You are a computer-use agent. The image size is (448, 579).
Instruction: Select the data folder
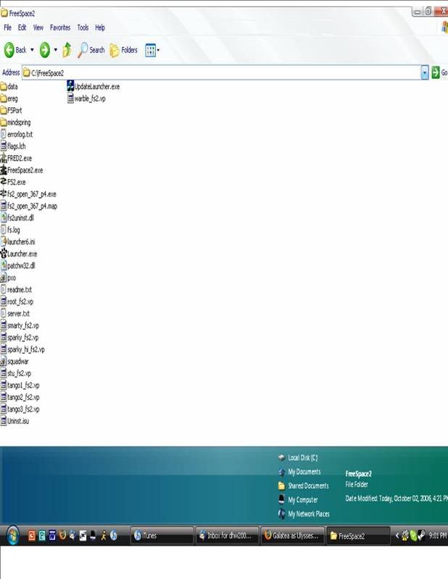coord(9,86)
